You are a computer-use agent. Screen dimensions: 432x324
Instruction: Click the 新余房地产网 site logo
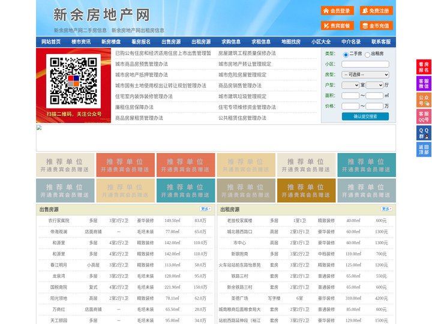101,14
